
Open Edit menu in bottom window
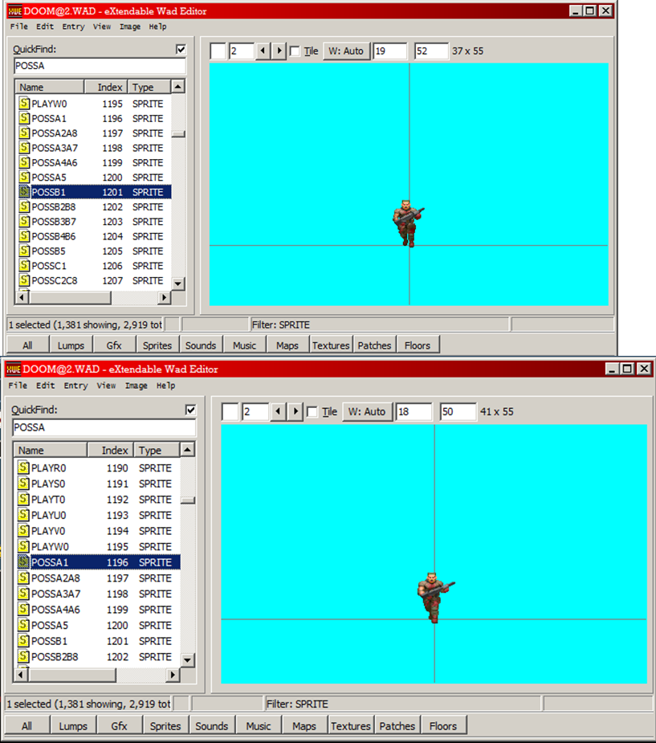(x=46, y=386)
